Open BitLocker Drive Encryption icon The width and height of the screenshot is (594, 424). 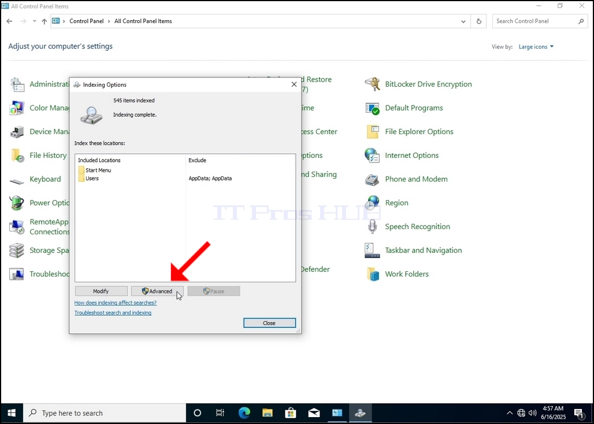click(x=372, y=84)
